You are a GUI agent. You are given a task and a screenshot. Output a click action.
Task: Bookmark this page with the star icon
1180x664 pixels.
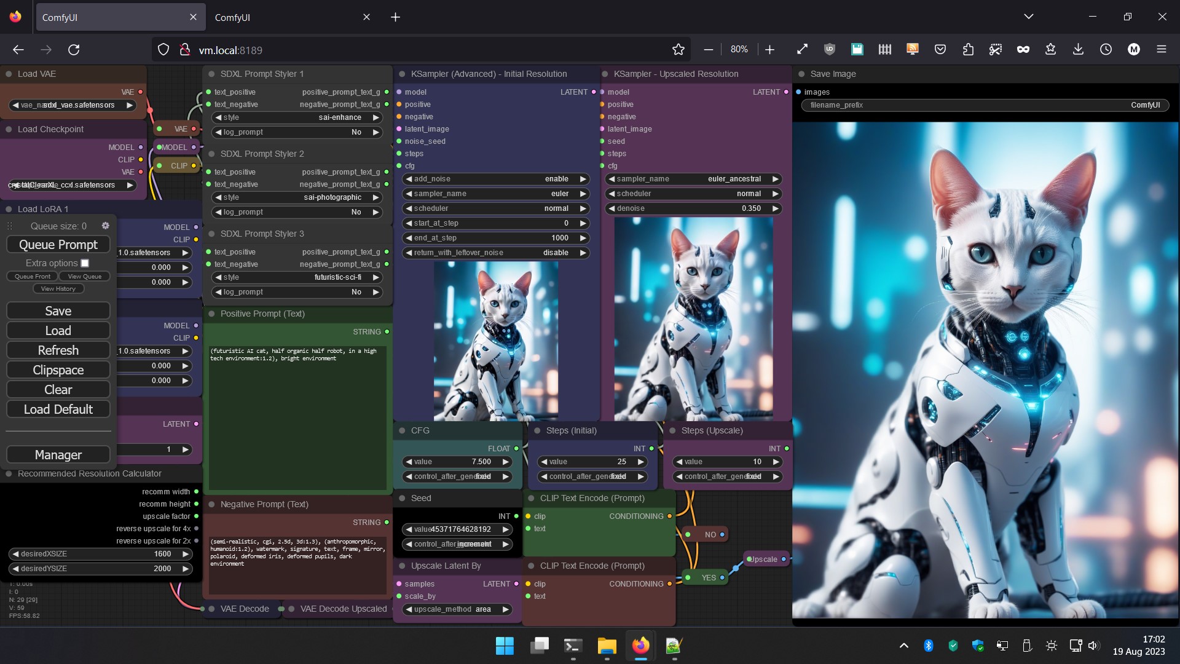pos(678,50)
